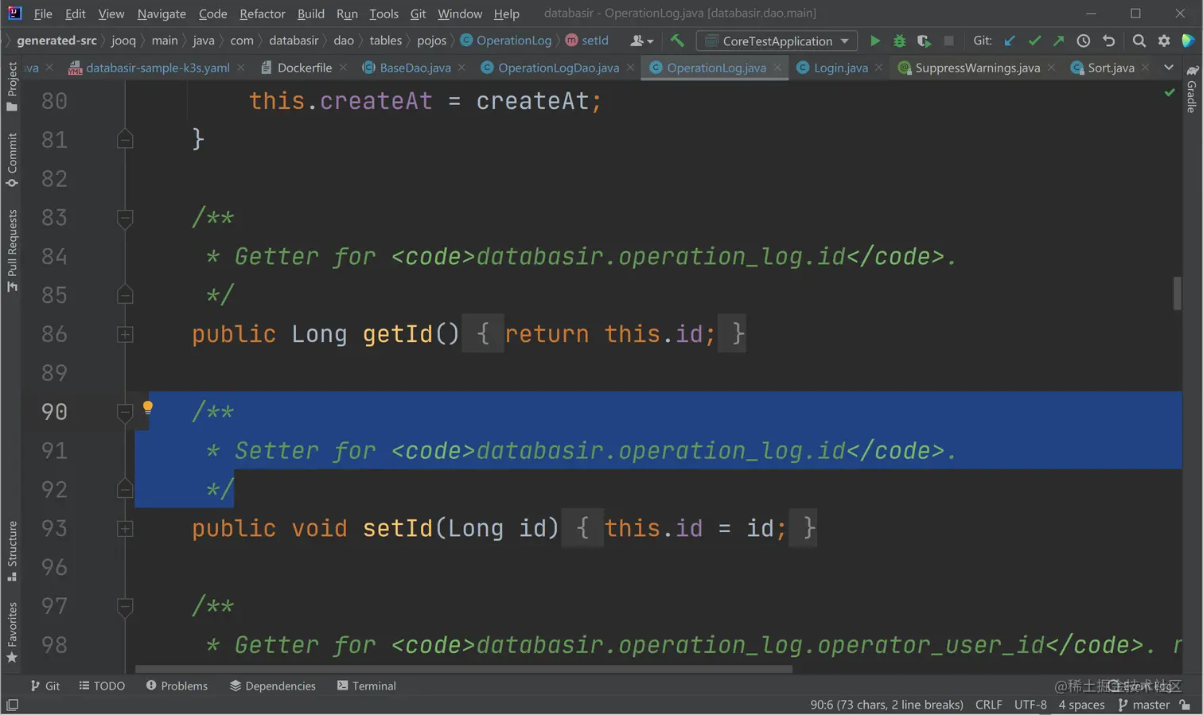Screen dimensions: 1203x715
Task: Close the Dockerfile tab
Action: [x=343, y=68]
